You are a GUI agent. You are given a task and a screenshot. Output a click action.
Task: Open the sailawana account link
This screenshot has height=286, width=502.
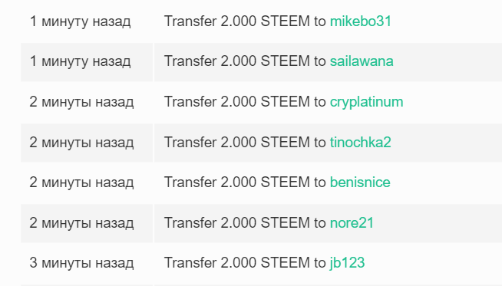362,61
